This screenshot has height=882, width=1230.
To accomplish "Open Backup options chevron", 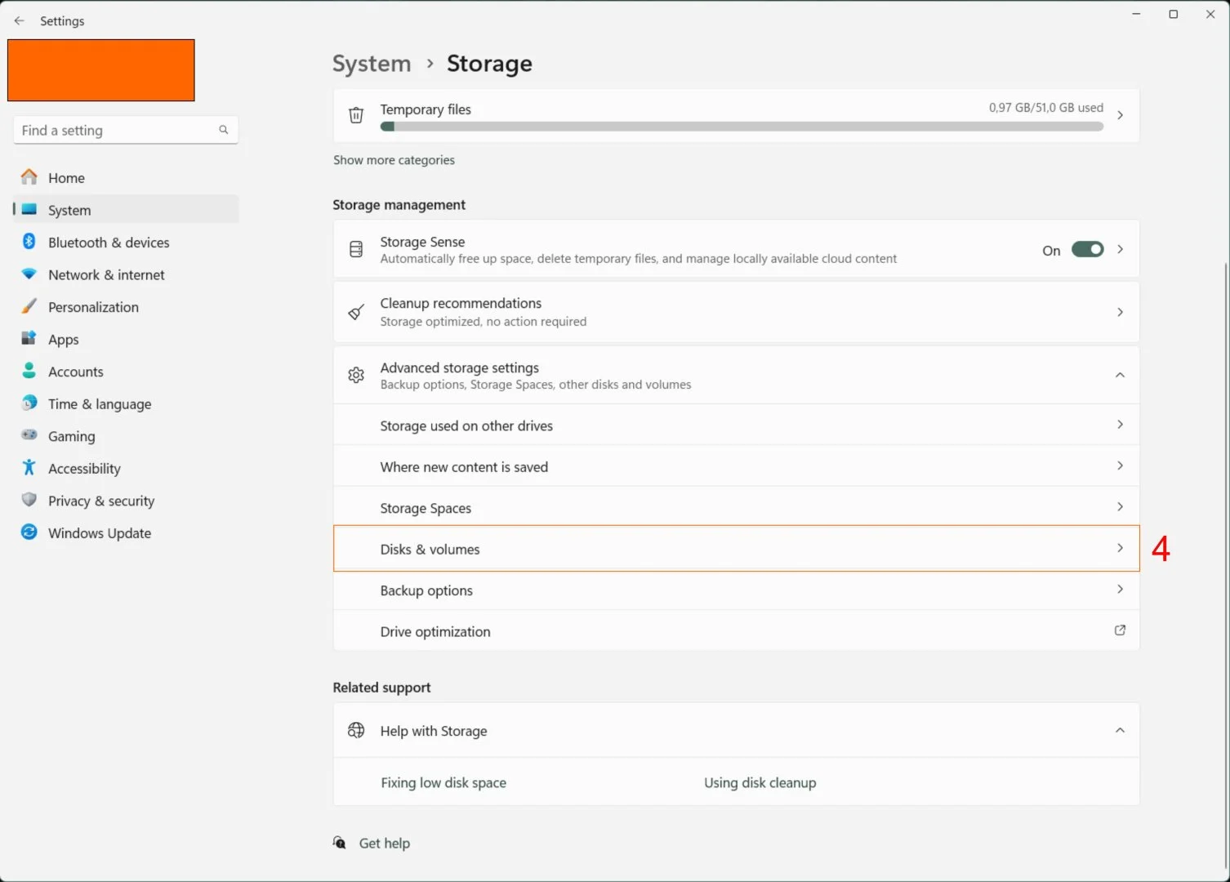I will tap(1121, 589).
